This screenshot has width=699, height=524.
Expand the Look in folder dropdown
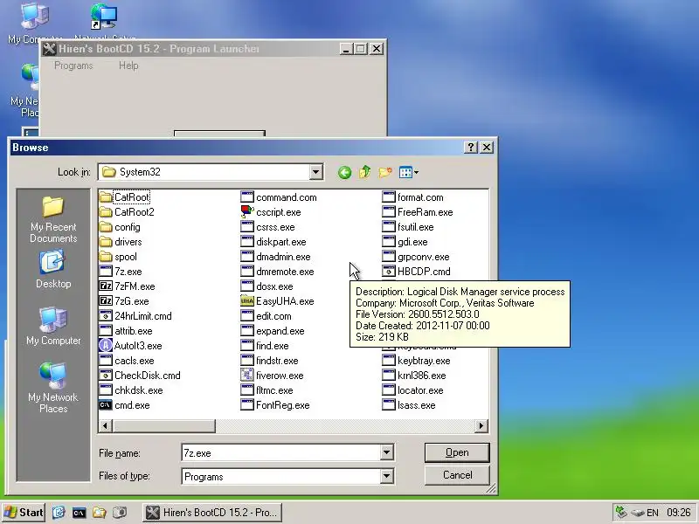click(x=316, y=172)
